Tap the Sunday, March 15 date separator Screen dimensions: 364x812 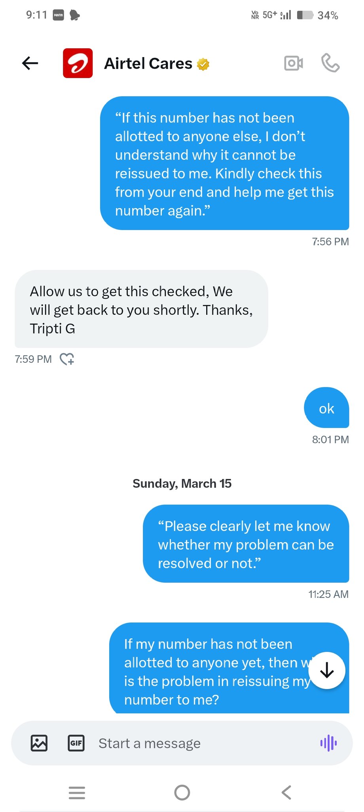(182, 483)
